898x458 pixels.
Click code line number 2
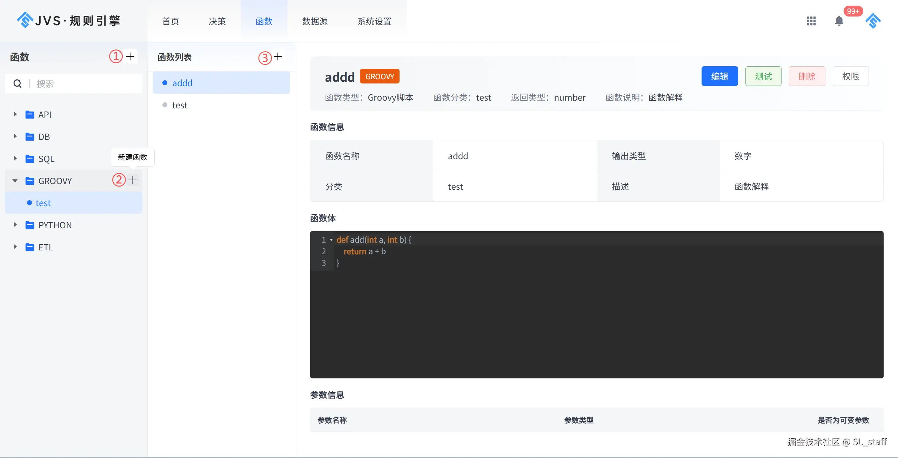[323, 251]
